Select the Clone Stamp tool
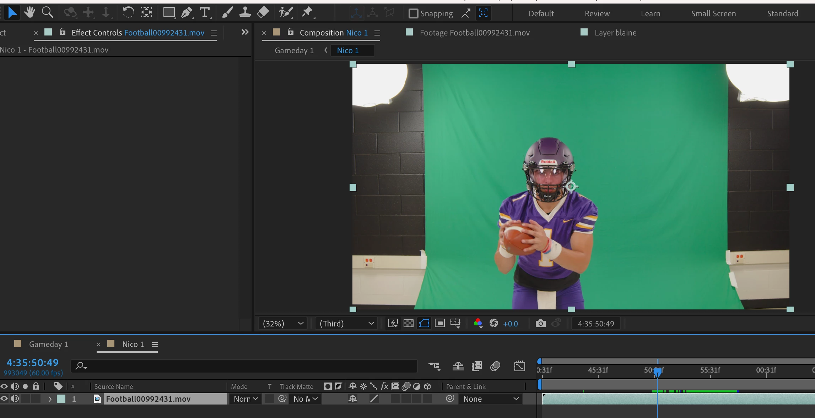 [245, 13]
